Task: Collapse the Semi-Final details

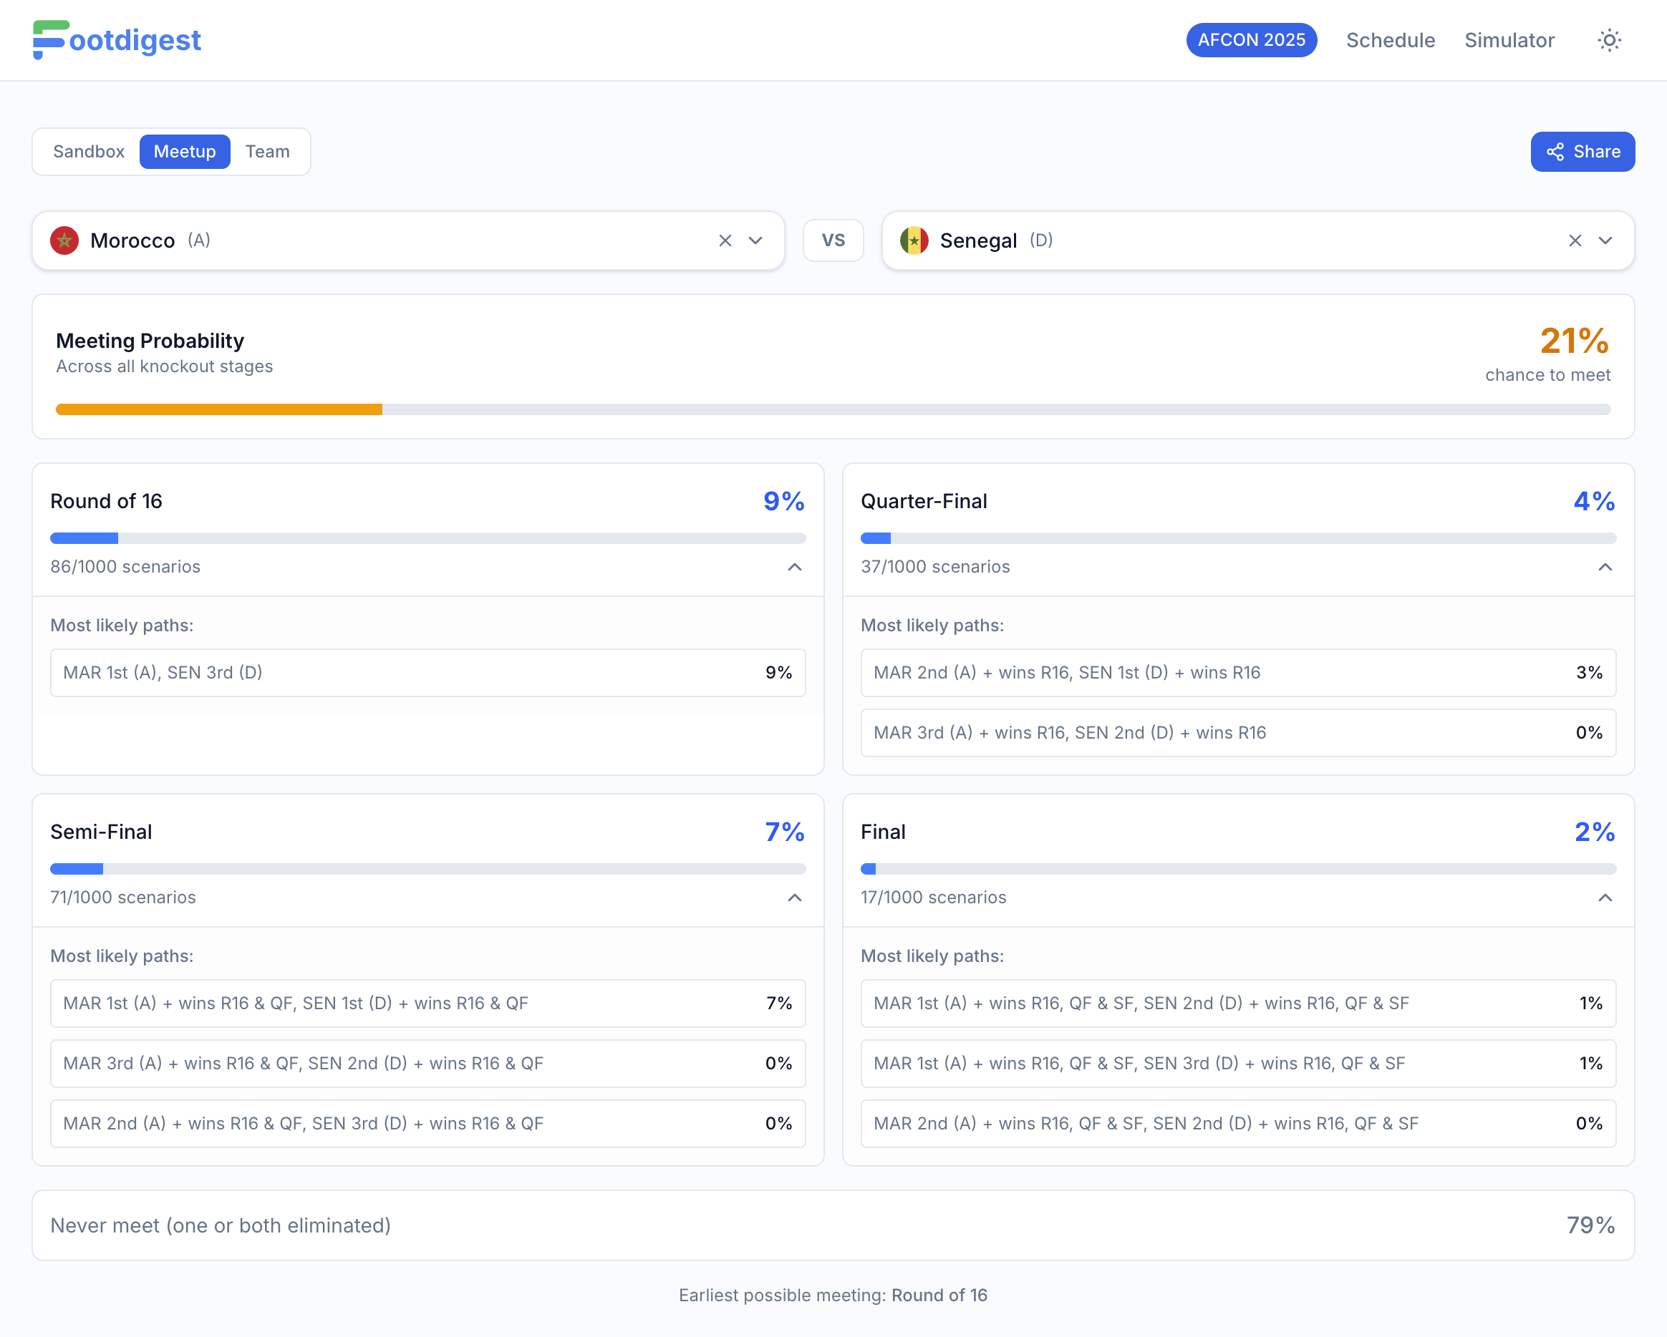Action: (795, 898)
